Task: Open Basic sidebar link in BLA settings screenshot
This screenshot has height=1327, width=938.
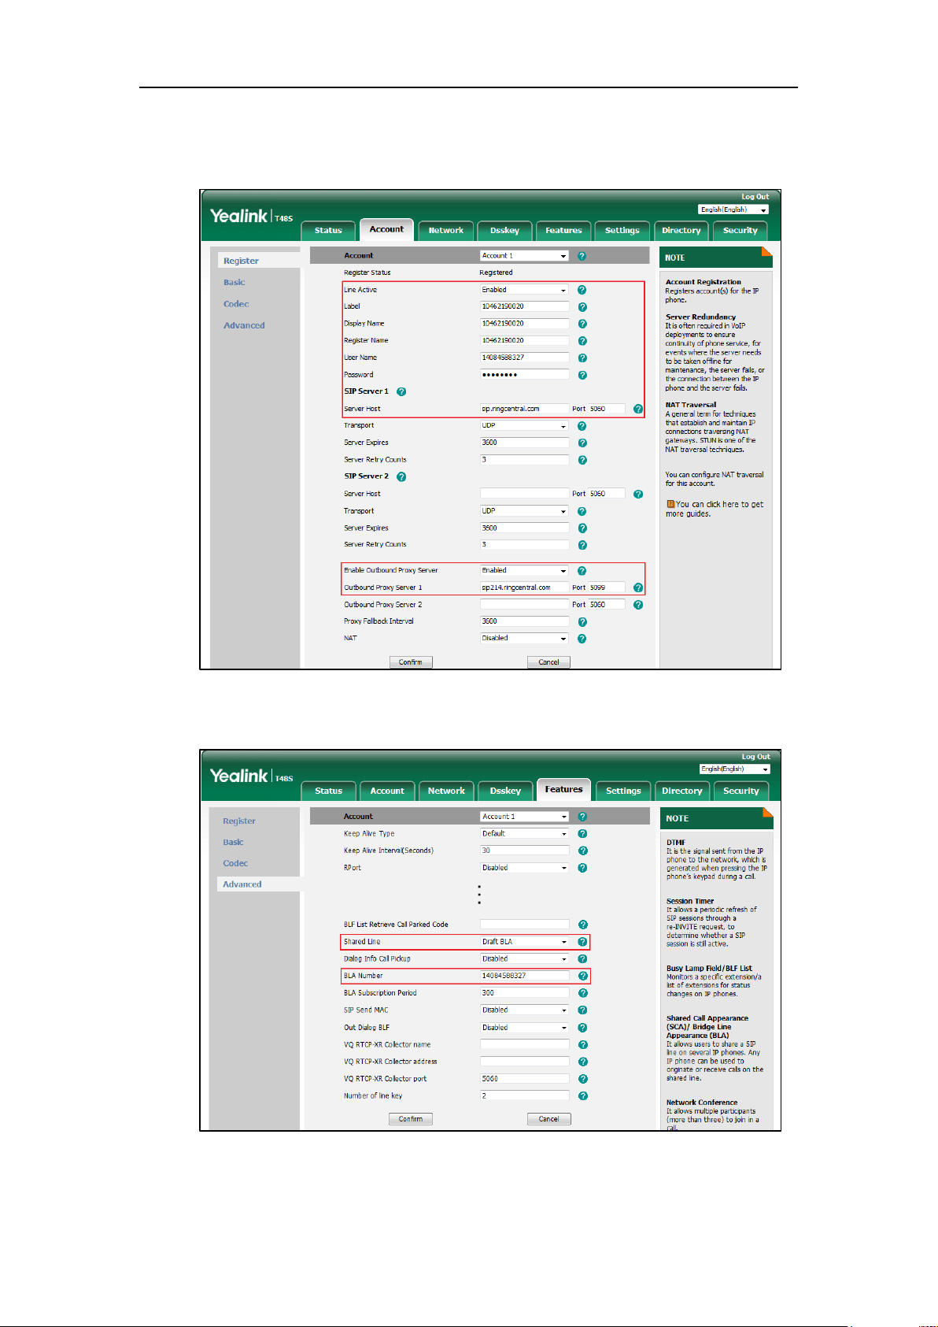Action: coord(233,843)
